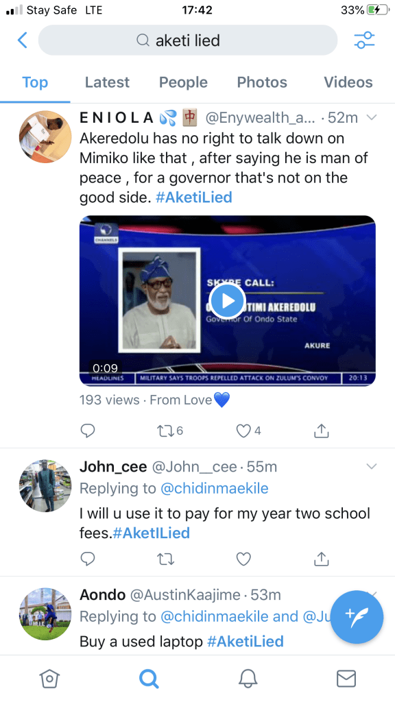Like John_cee's school fees tweet

tap(243, 559)
